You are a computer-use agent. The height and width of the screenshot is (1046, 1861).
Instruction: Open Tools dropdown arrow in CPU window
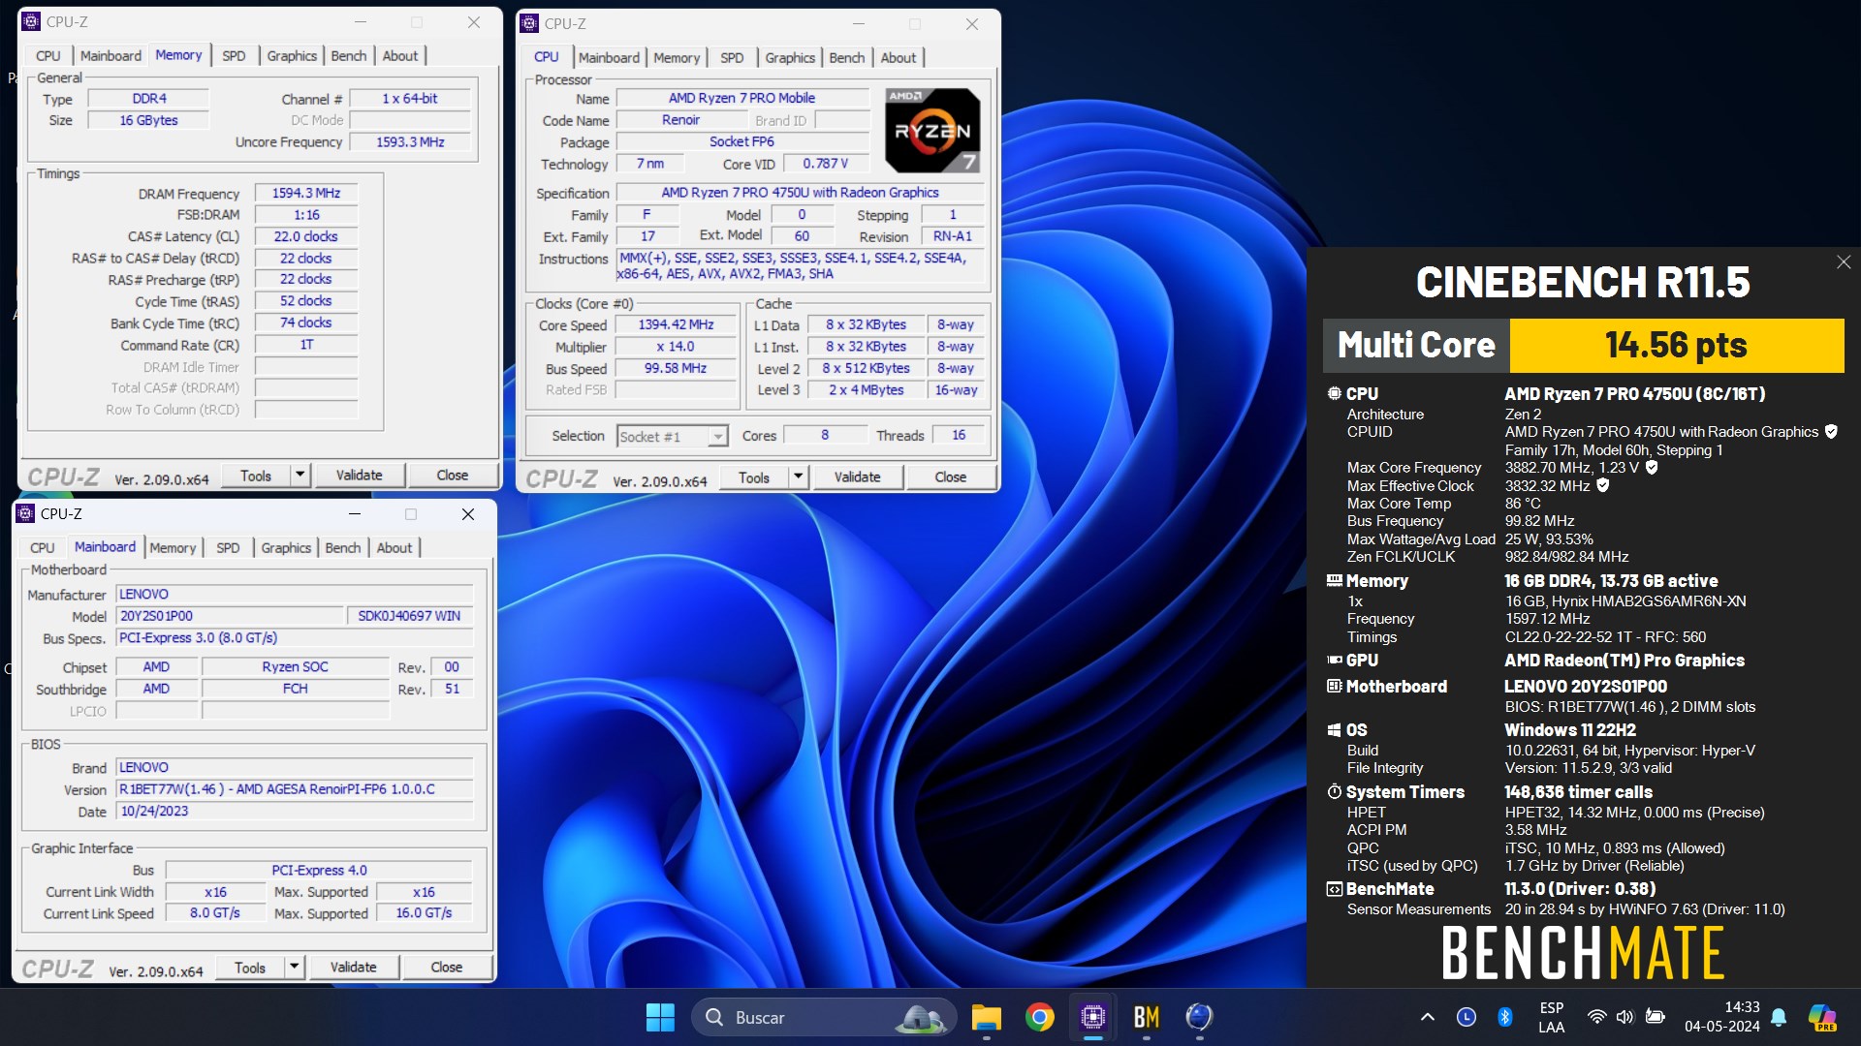coord(799,477)
